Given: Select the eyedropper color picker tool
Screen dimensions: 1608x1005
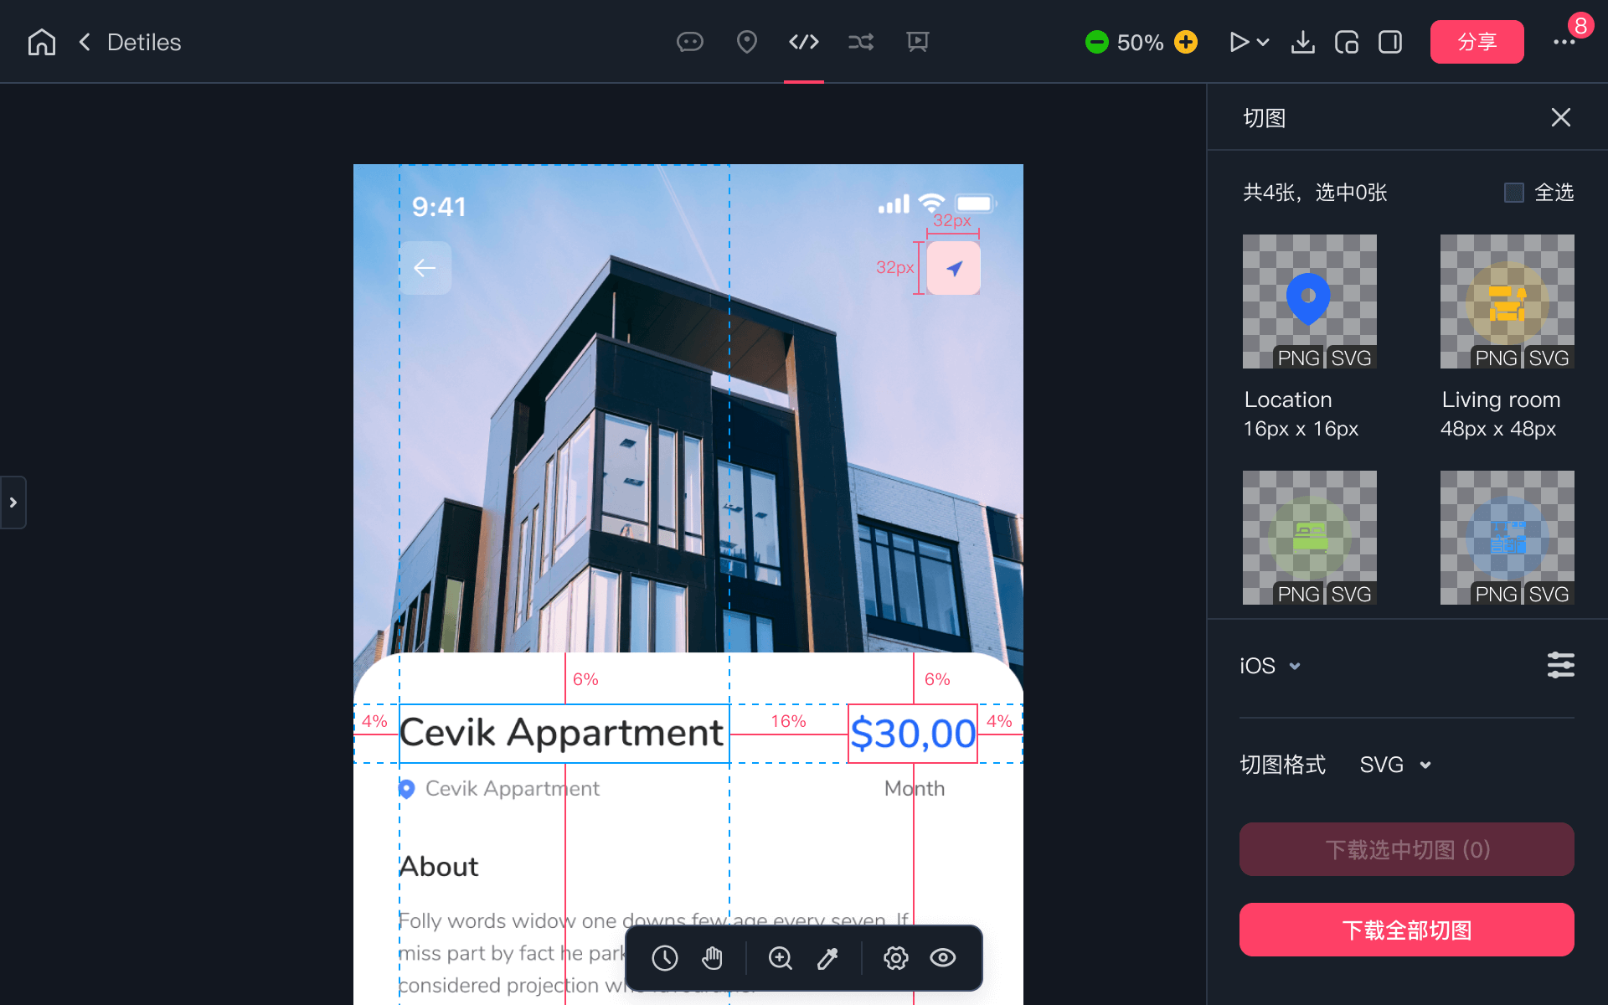Looking at the screenshot, I should [x=827, y=958].
